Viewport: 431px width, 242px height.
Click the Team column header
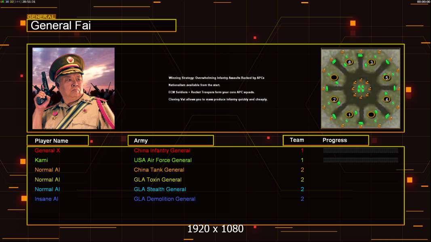297,140
